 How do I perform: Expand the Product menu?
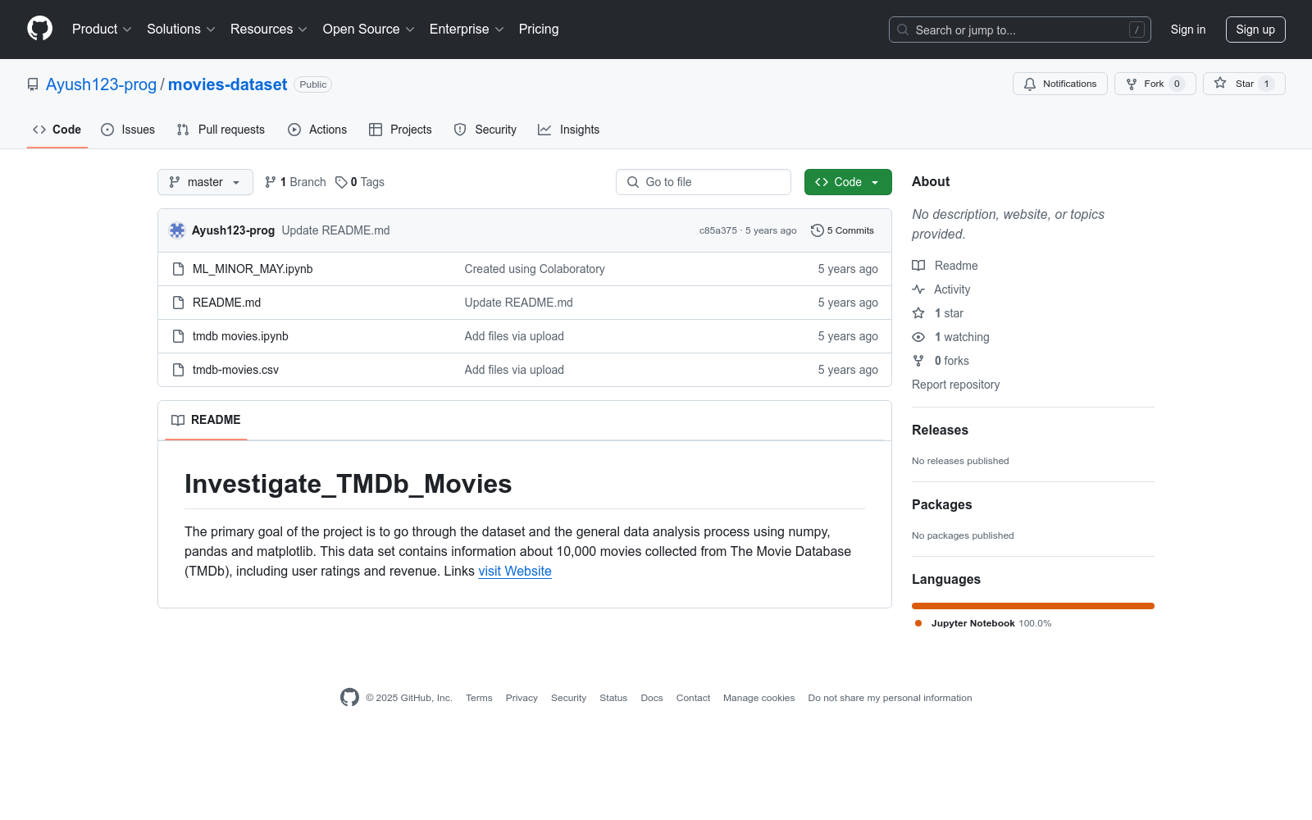[102, 30]
